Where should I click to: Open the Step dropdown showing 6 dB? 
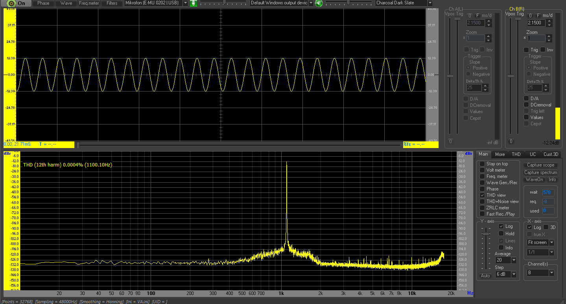tap(514, 274)
